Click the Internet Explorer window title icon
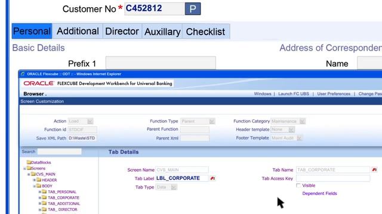This screenshot has width=382, height=214. click(23, 74)
